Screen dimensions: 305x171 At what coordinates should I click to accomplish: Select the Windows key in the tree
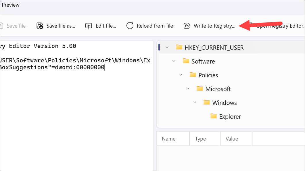coord(224,102)
